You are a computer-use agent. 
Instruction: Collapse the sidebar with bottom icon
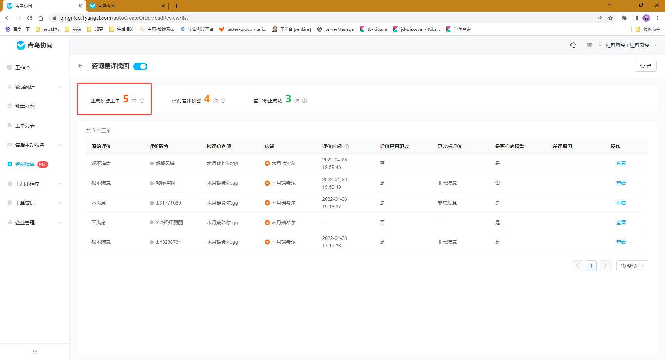(35, 352)
